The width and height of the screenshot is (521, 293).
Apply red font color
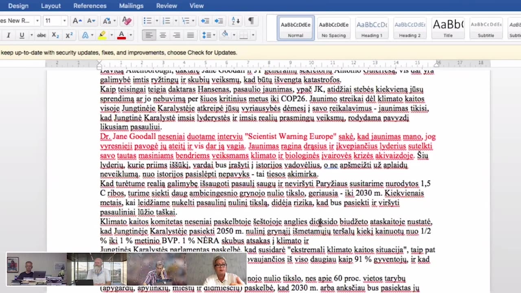point(121,35)
